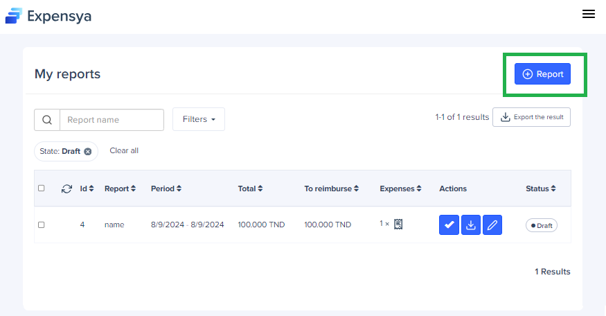Remove the Draft state filter chip

pyautogui.click(x=88, y=151)
